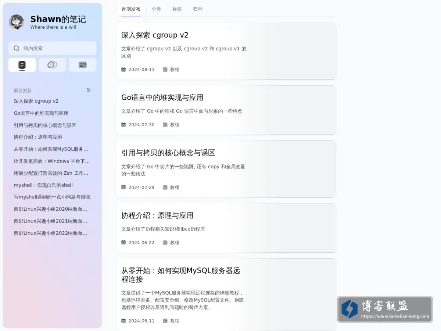Open the Shawn的笔记 site title
This screenshot has width=441, height=331.
(x=58, y=19)
